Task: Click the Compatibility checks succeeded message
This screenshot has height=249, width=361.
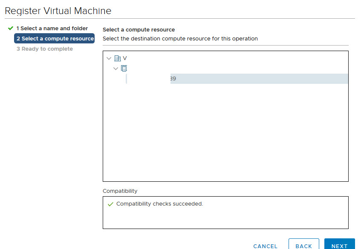Action: coord(159,204)
